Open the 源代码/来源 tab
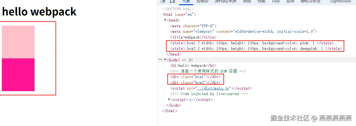This screenshot has width=356, height=126. (x=226, y=1)
